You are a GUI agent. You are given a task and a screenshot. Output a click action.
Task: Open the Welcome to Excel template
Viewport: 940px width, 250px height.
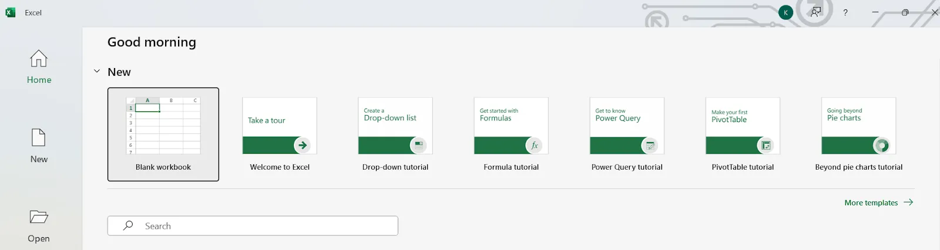coord(280,134)
